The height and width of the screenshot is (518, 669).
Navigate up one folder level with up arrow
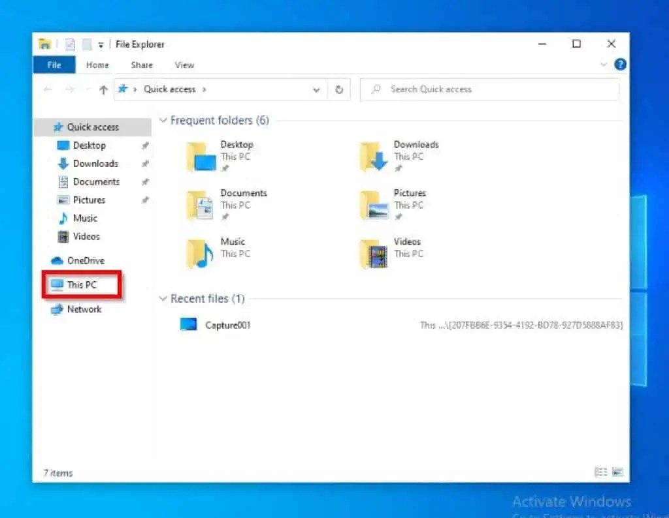(x=103, y=89)
